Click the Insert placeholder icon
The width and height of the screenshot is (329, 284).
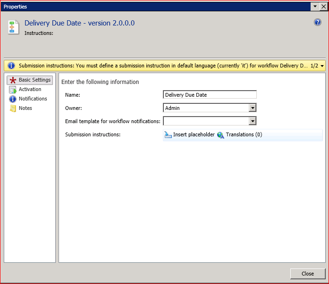coord(168,135)
